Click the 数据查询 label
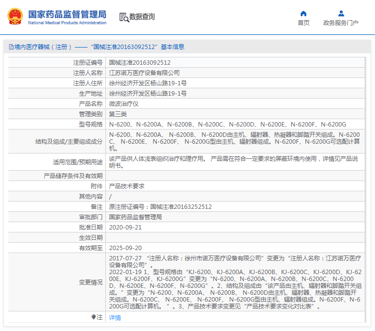375x331 pixels. tap(142, 17)
